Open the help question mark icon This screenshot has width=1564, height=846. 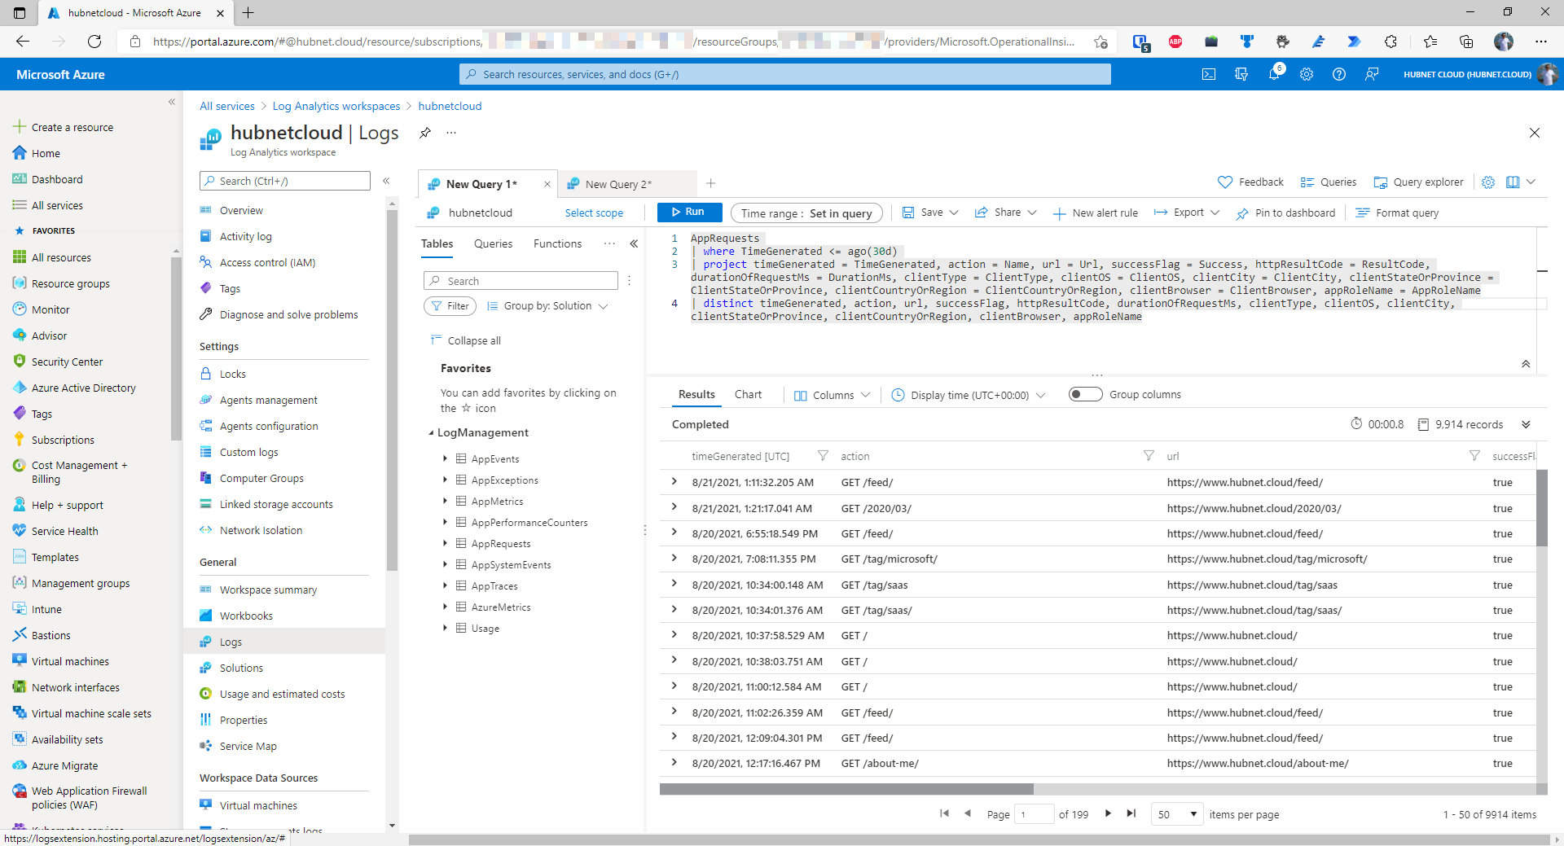coord(1339,74)
